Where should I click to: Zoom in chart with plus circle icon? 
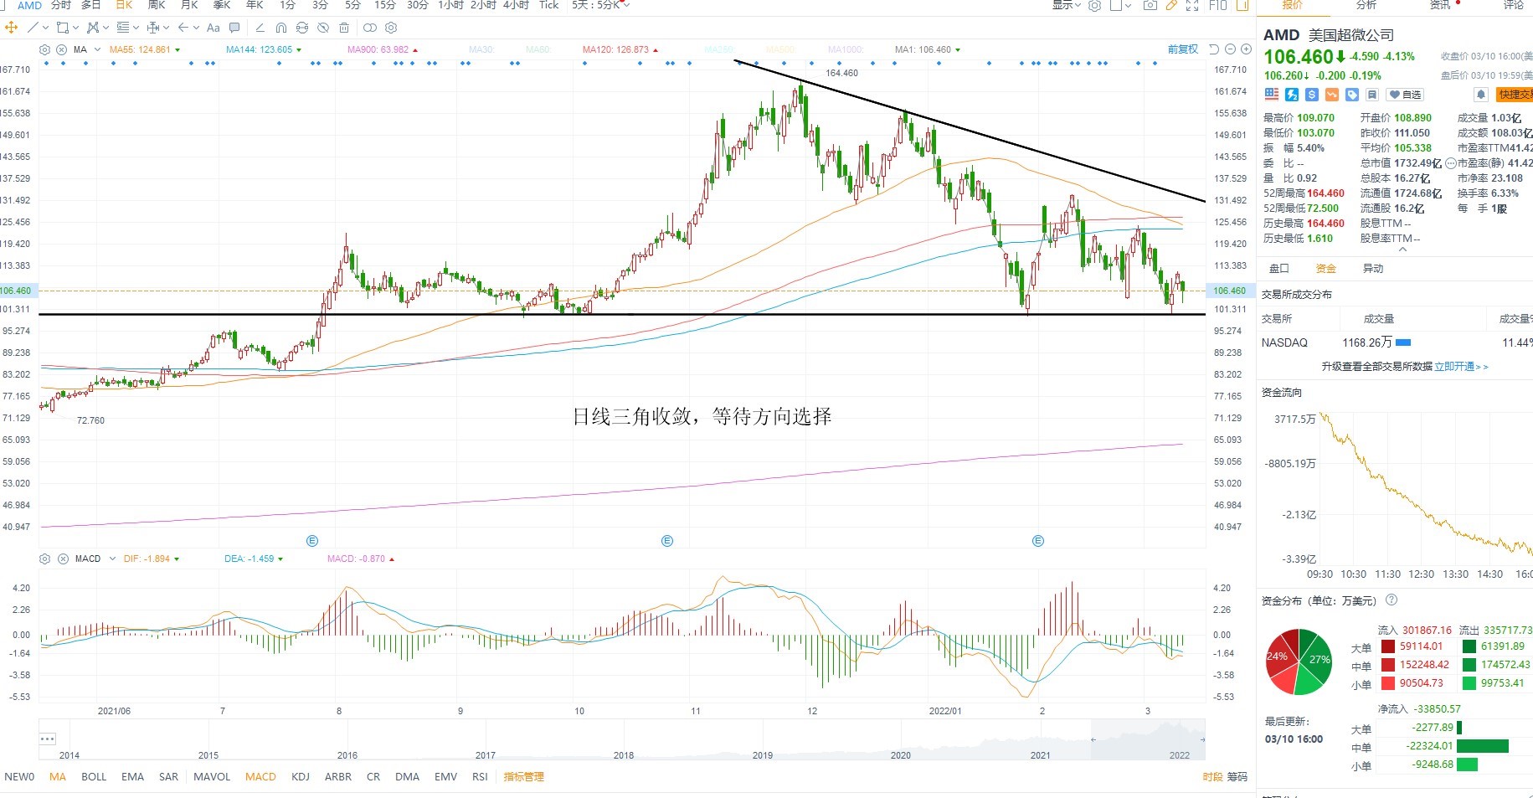pos(1245,49)
